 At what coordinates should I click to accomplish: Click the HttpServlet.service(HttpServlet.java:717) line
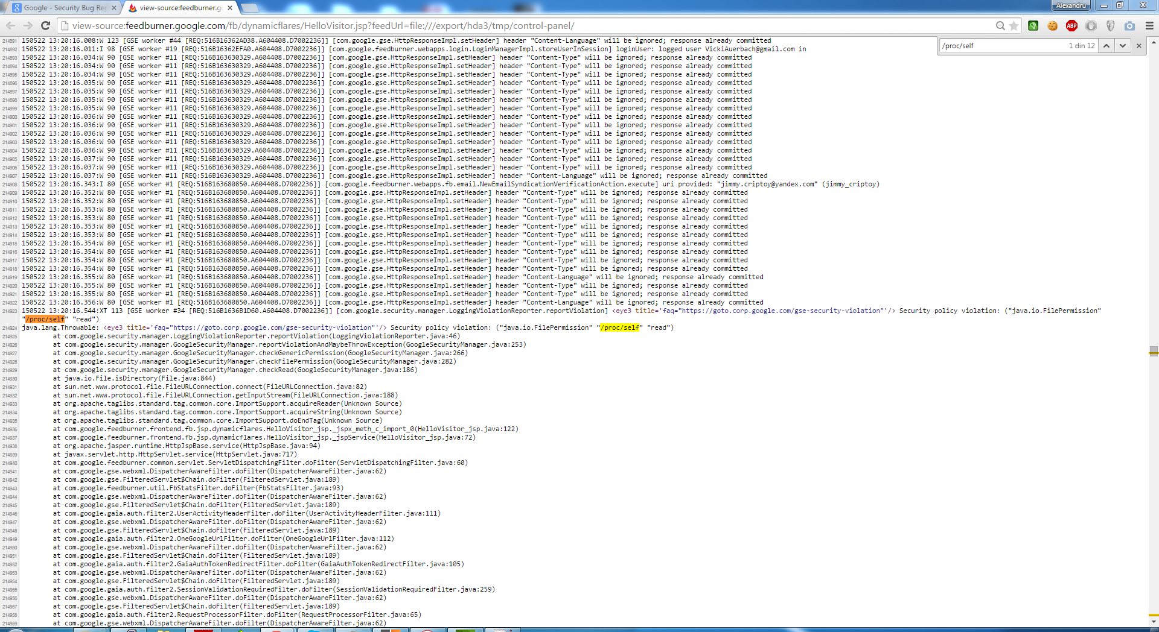pos(175,454)
